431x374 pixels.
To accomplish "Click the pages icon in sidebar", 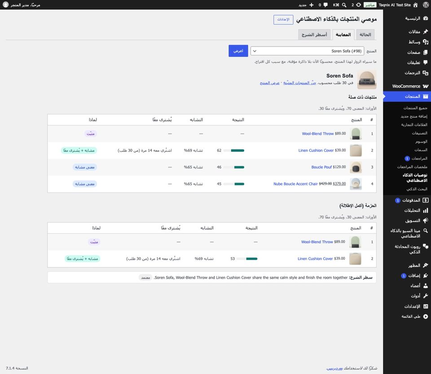I will pos(426,52).
